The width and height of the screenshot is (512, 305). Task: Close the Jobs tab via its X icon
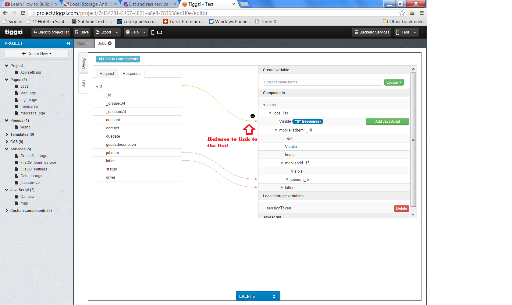[110, 43]
